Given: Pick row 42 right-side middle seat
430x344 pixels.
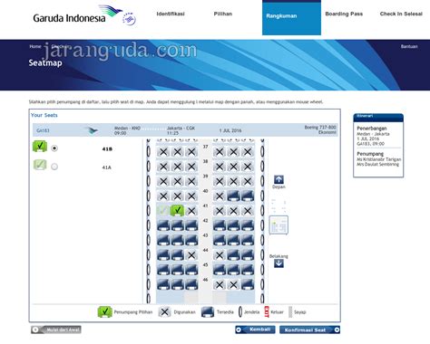Looking at the screenshot, I should (x=233, y=225).
